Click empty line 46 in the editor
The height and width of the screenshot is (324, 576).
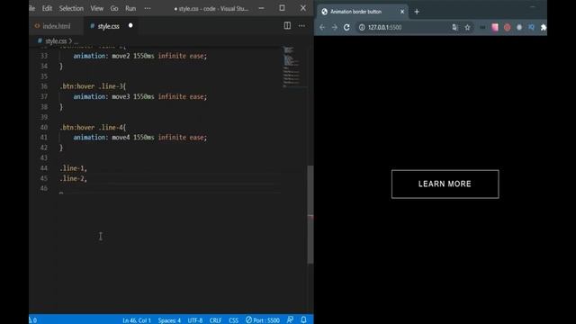click(169, 188)
